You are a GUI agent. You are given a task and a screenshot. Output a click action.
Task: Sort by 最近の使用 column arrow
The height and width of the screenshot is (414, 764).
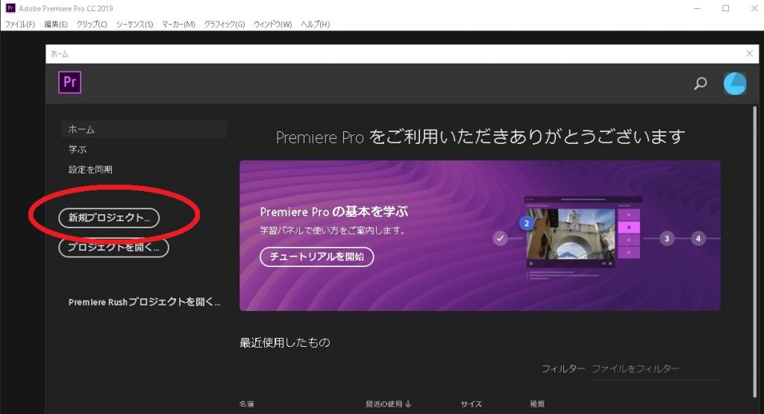pos(408,404)
